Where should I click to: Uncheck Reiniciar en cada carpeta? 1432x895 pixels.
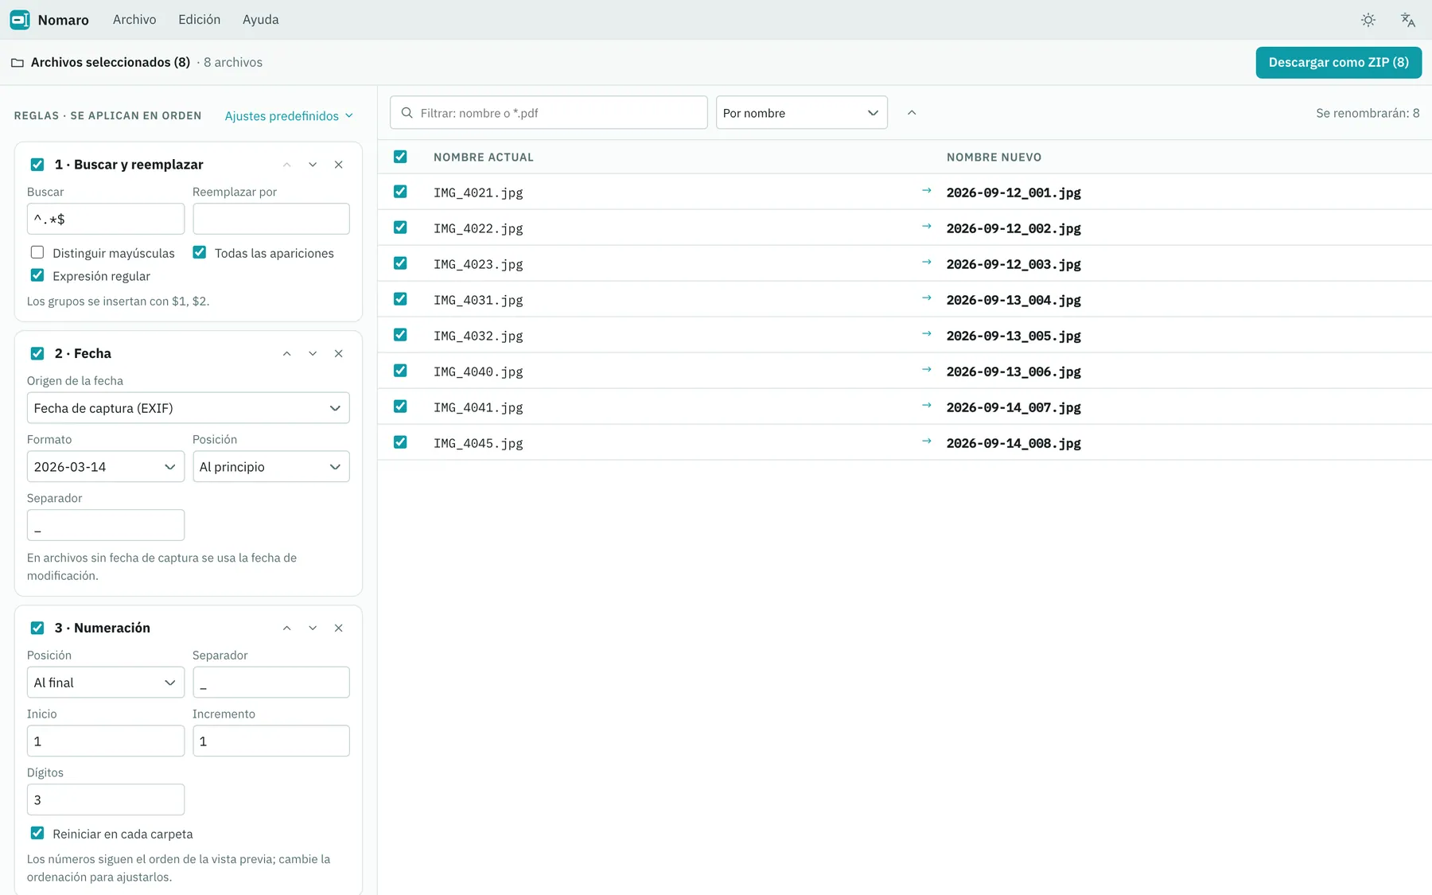pyautogui.click(x=37, y=833)
